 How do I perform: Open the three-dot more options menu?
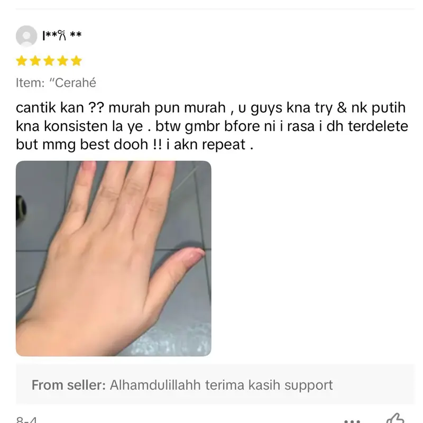tap(352, 421)
